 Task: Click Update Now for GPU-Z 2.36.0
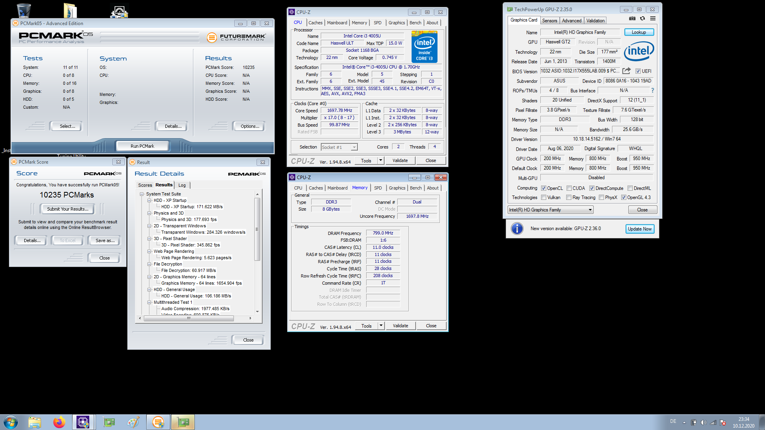click(639, 229)
